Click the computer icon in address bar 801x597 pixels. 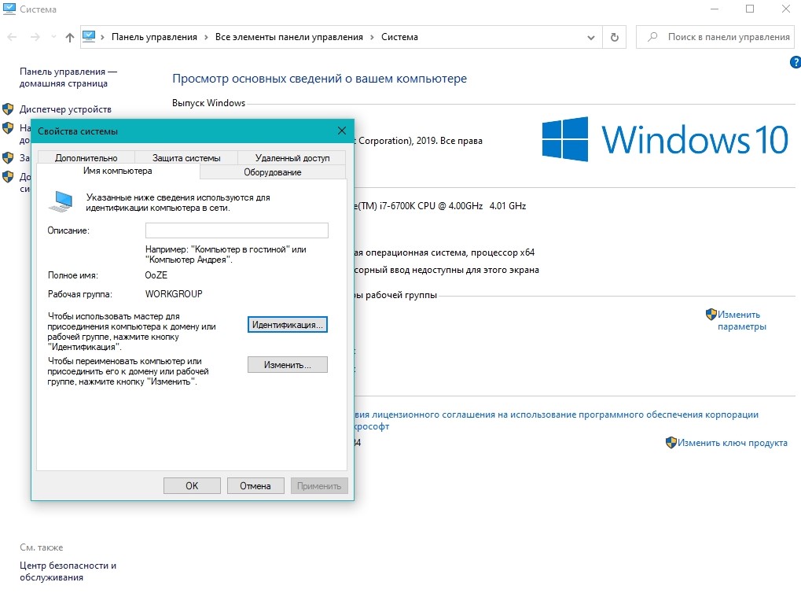[x=89, y=37]
